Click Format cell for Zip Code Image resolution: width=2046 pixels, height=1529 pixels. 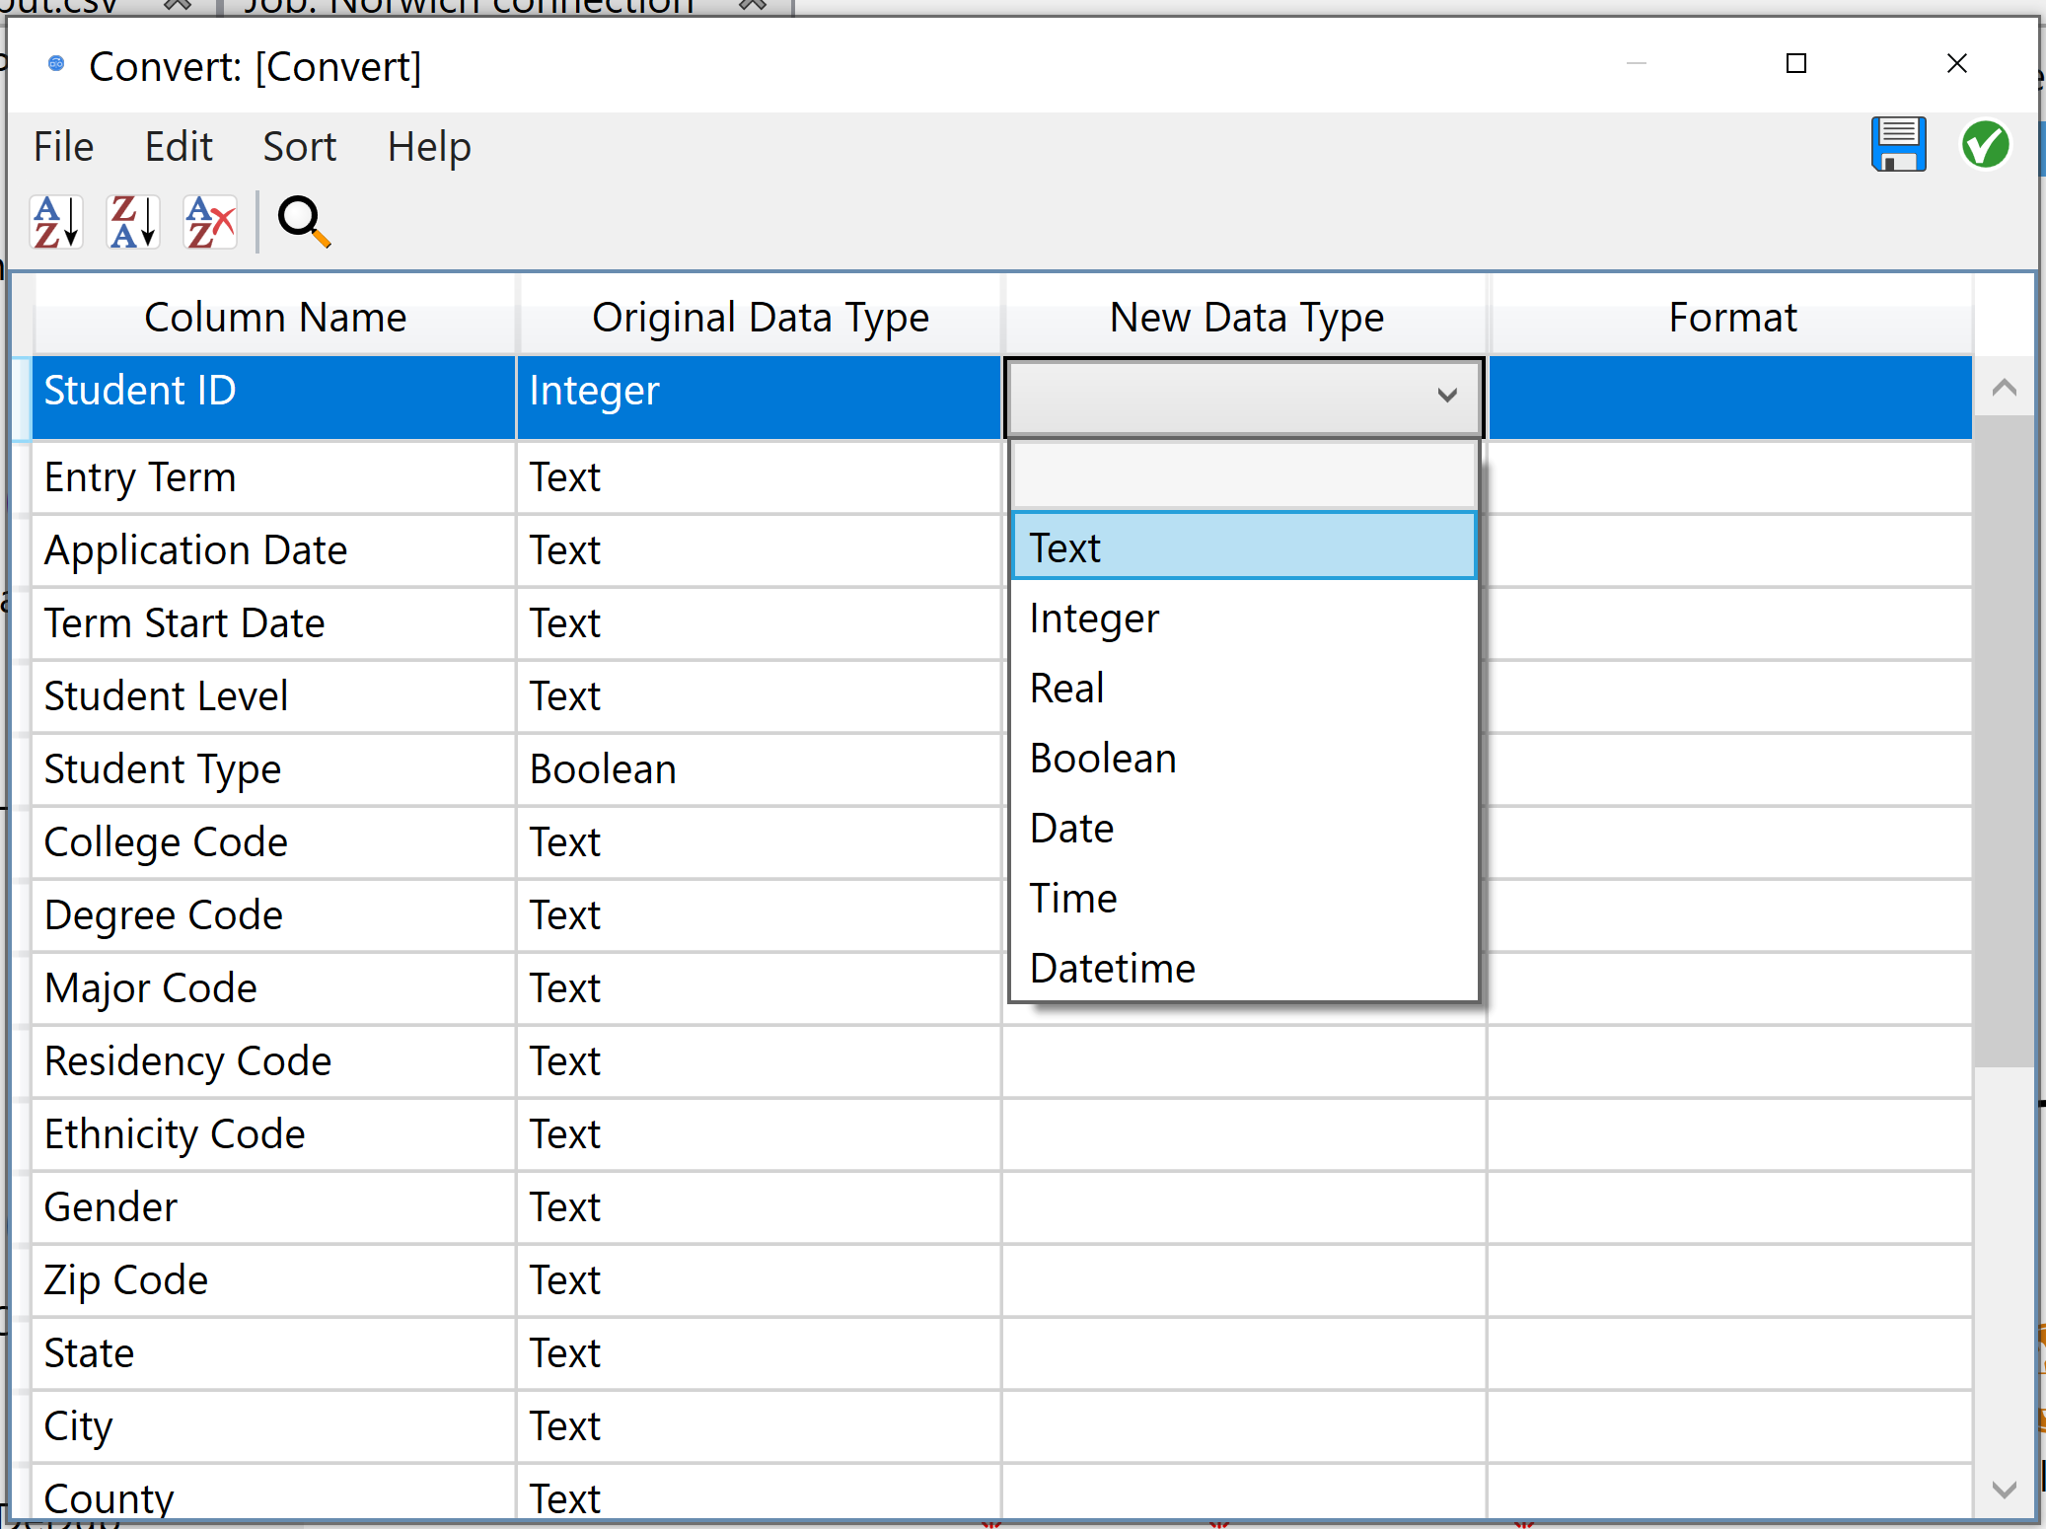[1730, 1280]
